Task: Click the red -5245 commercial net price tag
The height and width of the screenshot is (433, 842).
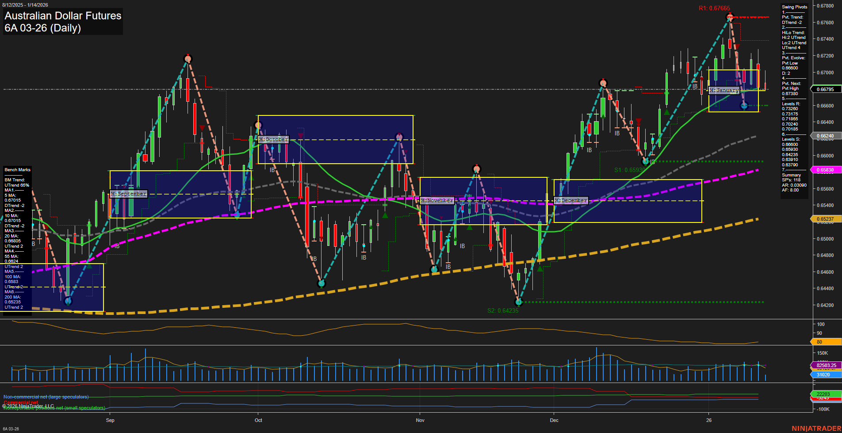Action: point(824,399)
